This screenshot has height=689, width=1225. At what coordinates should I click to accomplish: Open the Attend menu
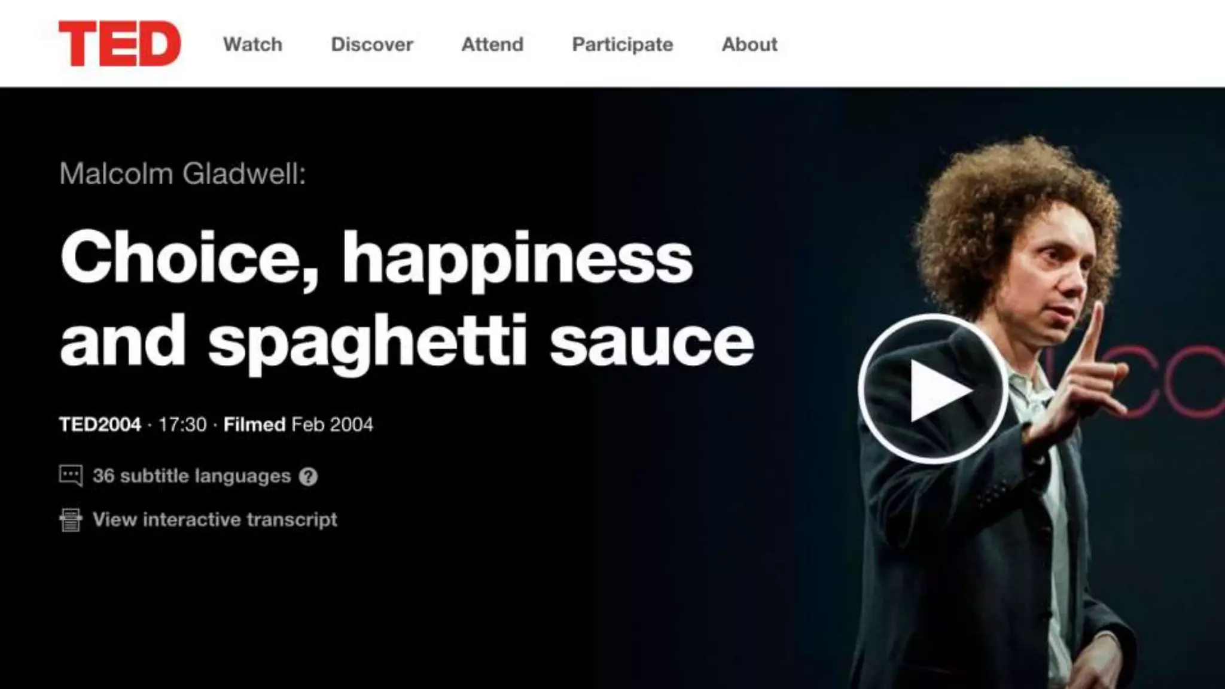point(492,44)
